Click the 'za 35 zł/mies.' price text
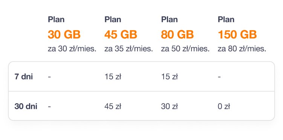Viewport: 283px width, 140px height. coord(128,49)
